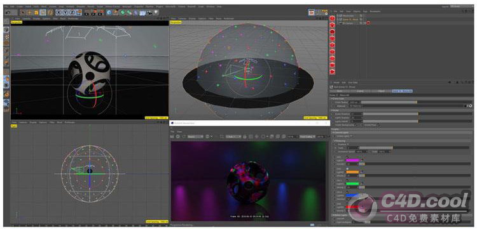Image resolution: width=477 pixels, height=229 pixels.
Task: Toggle Flickering Enabled checkbox
Action: coord(348,145)
